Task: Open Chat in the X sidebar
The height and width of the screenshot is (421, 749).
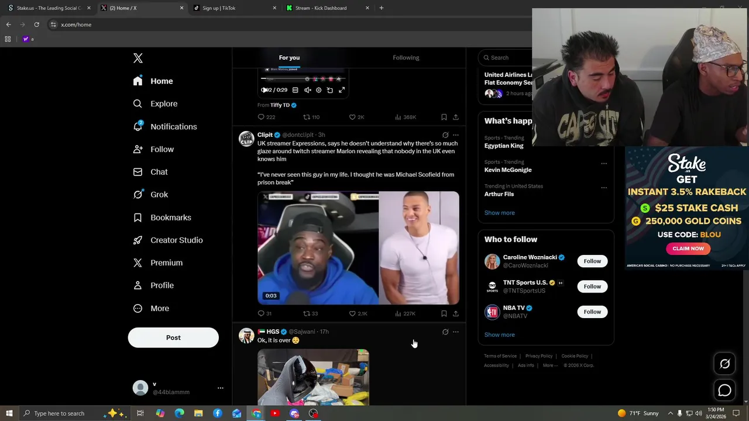Action: (150, 172)
